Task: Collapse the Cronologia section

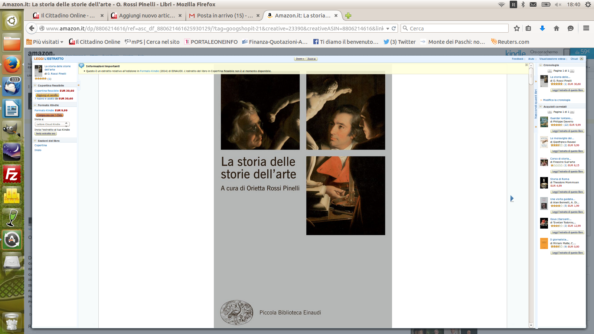Action: (x=541, y=65)
